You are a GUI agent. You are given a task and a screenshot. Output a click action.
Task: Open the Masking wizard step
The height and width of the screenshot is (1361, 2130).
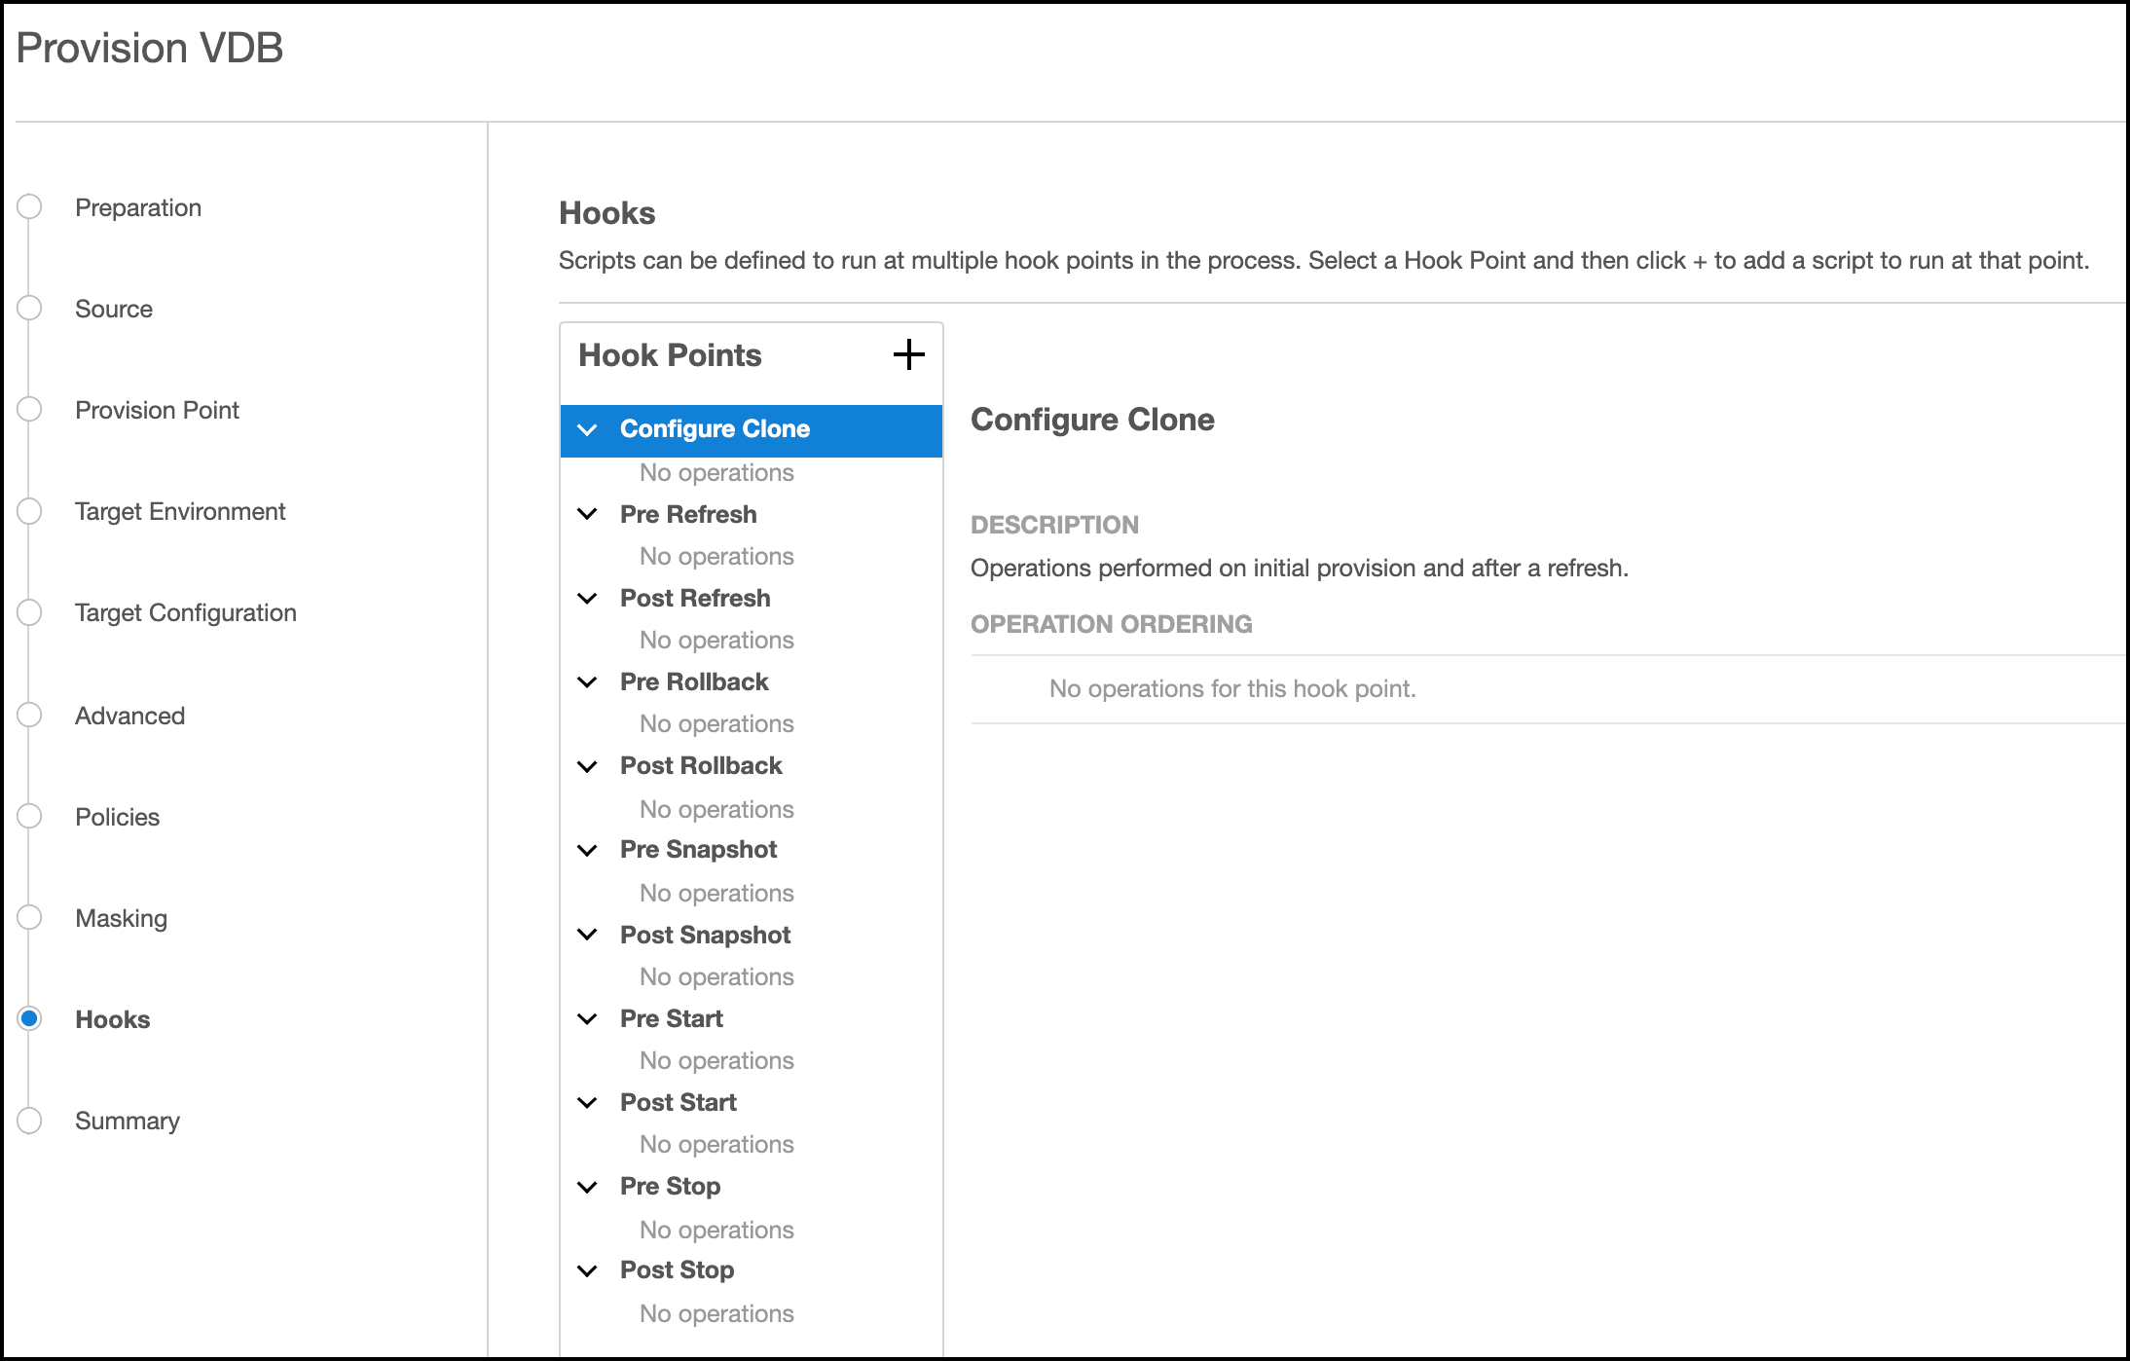point(121,918)
